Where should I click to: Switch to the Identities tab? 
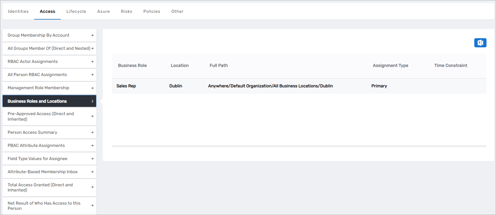[x=18, y=12]
